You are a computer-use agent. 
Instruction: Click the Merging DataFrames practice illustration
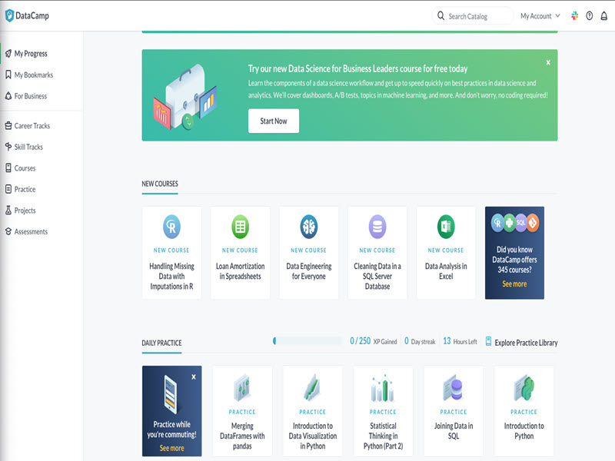[242, 388]
